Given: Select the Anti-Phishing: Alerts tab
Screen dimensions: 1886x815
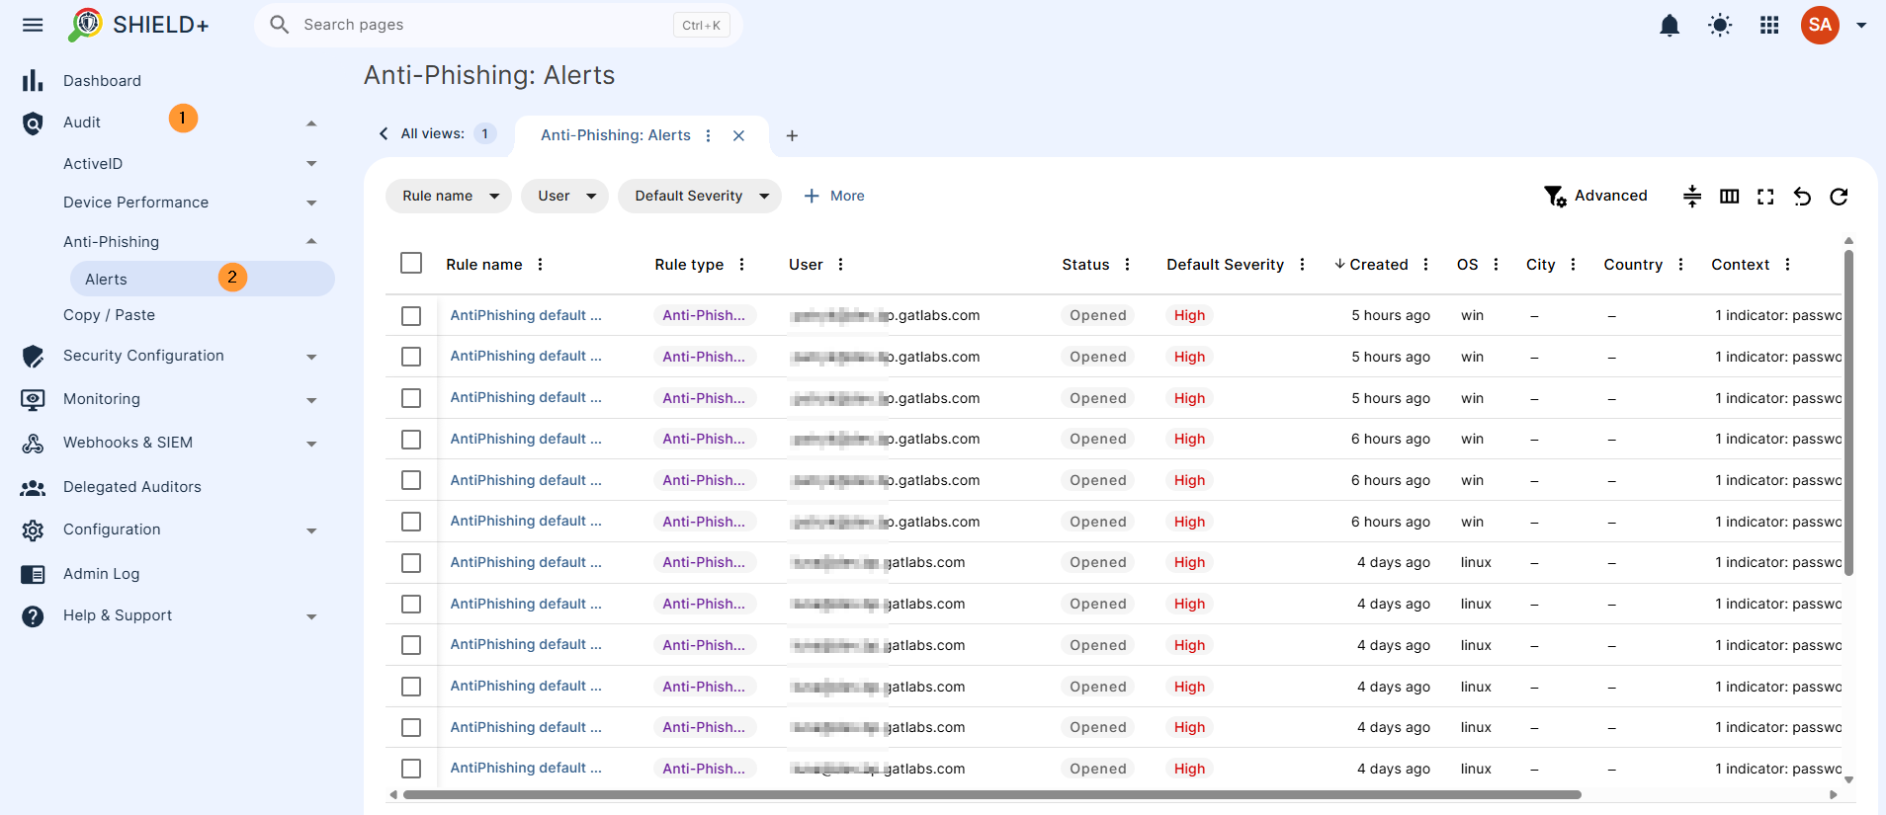Looking at the screenshot, I should coord(615,135).
